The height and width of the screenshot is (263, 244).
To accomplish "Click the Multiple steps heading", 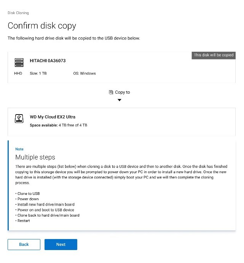I will pos(35,157).
